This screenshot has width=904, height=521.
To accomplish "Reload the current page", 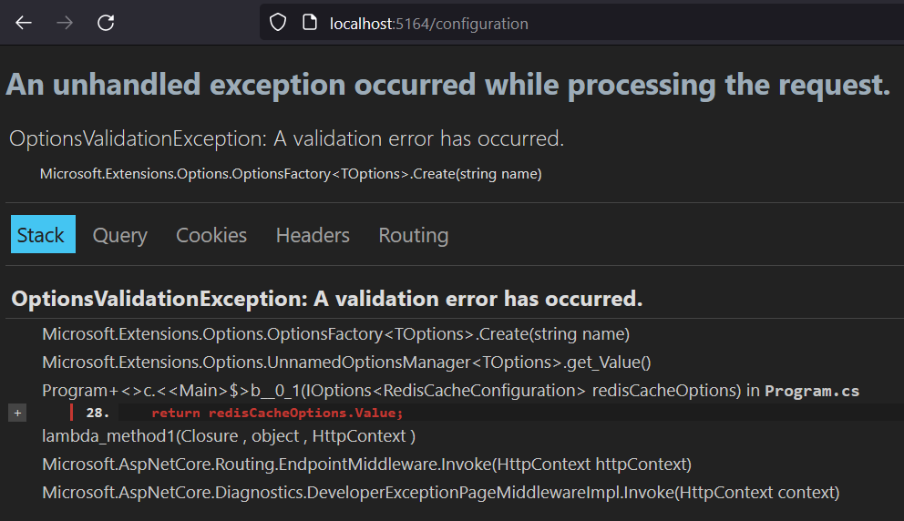I will click(x=106, y=23).
